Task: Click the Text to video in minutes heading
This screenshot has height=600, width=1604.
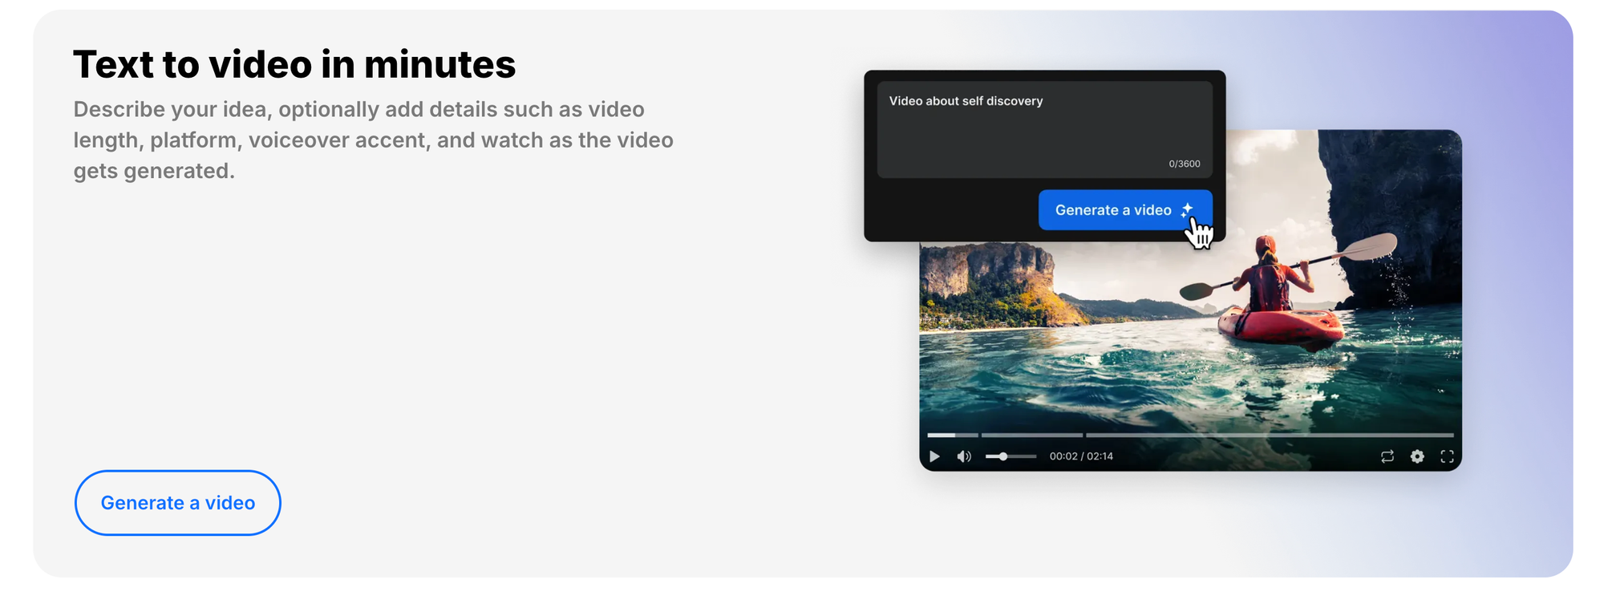Action: point(294,64)
